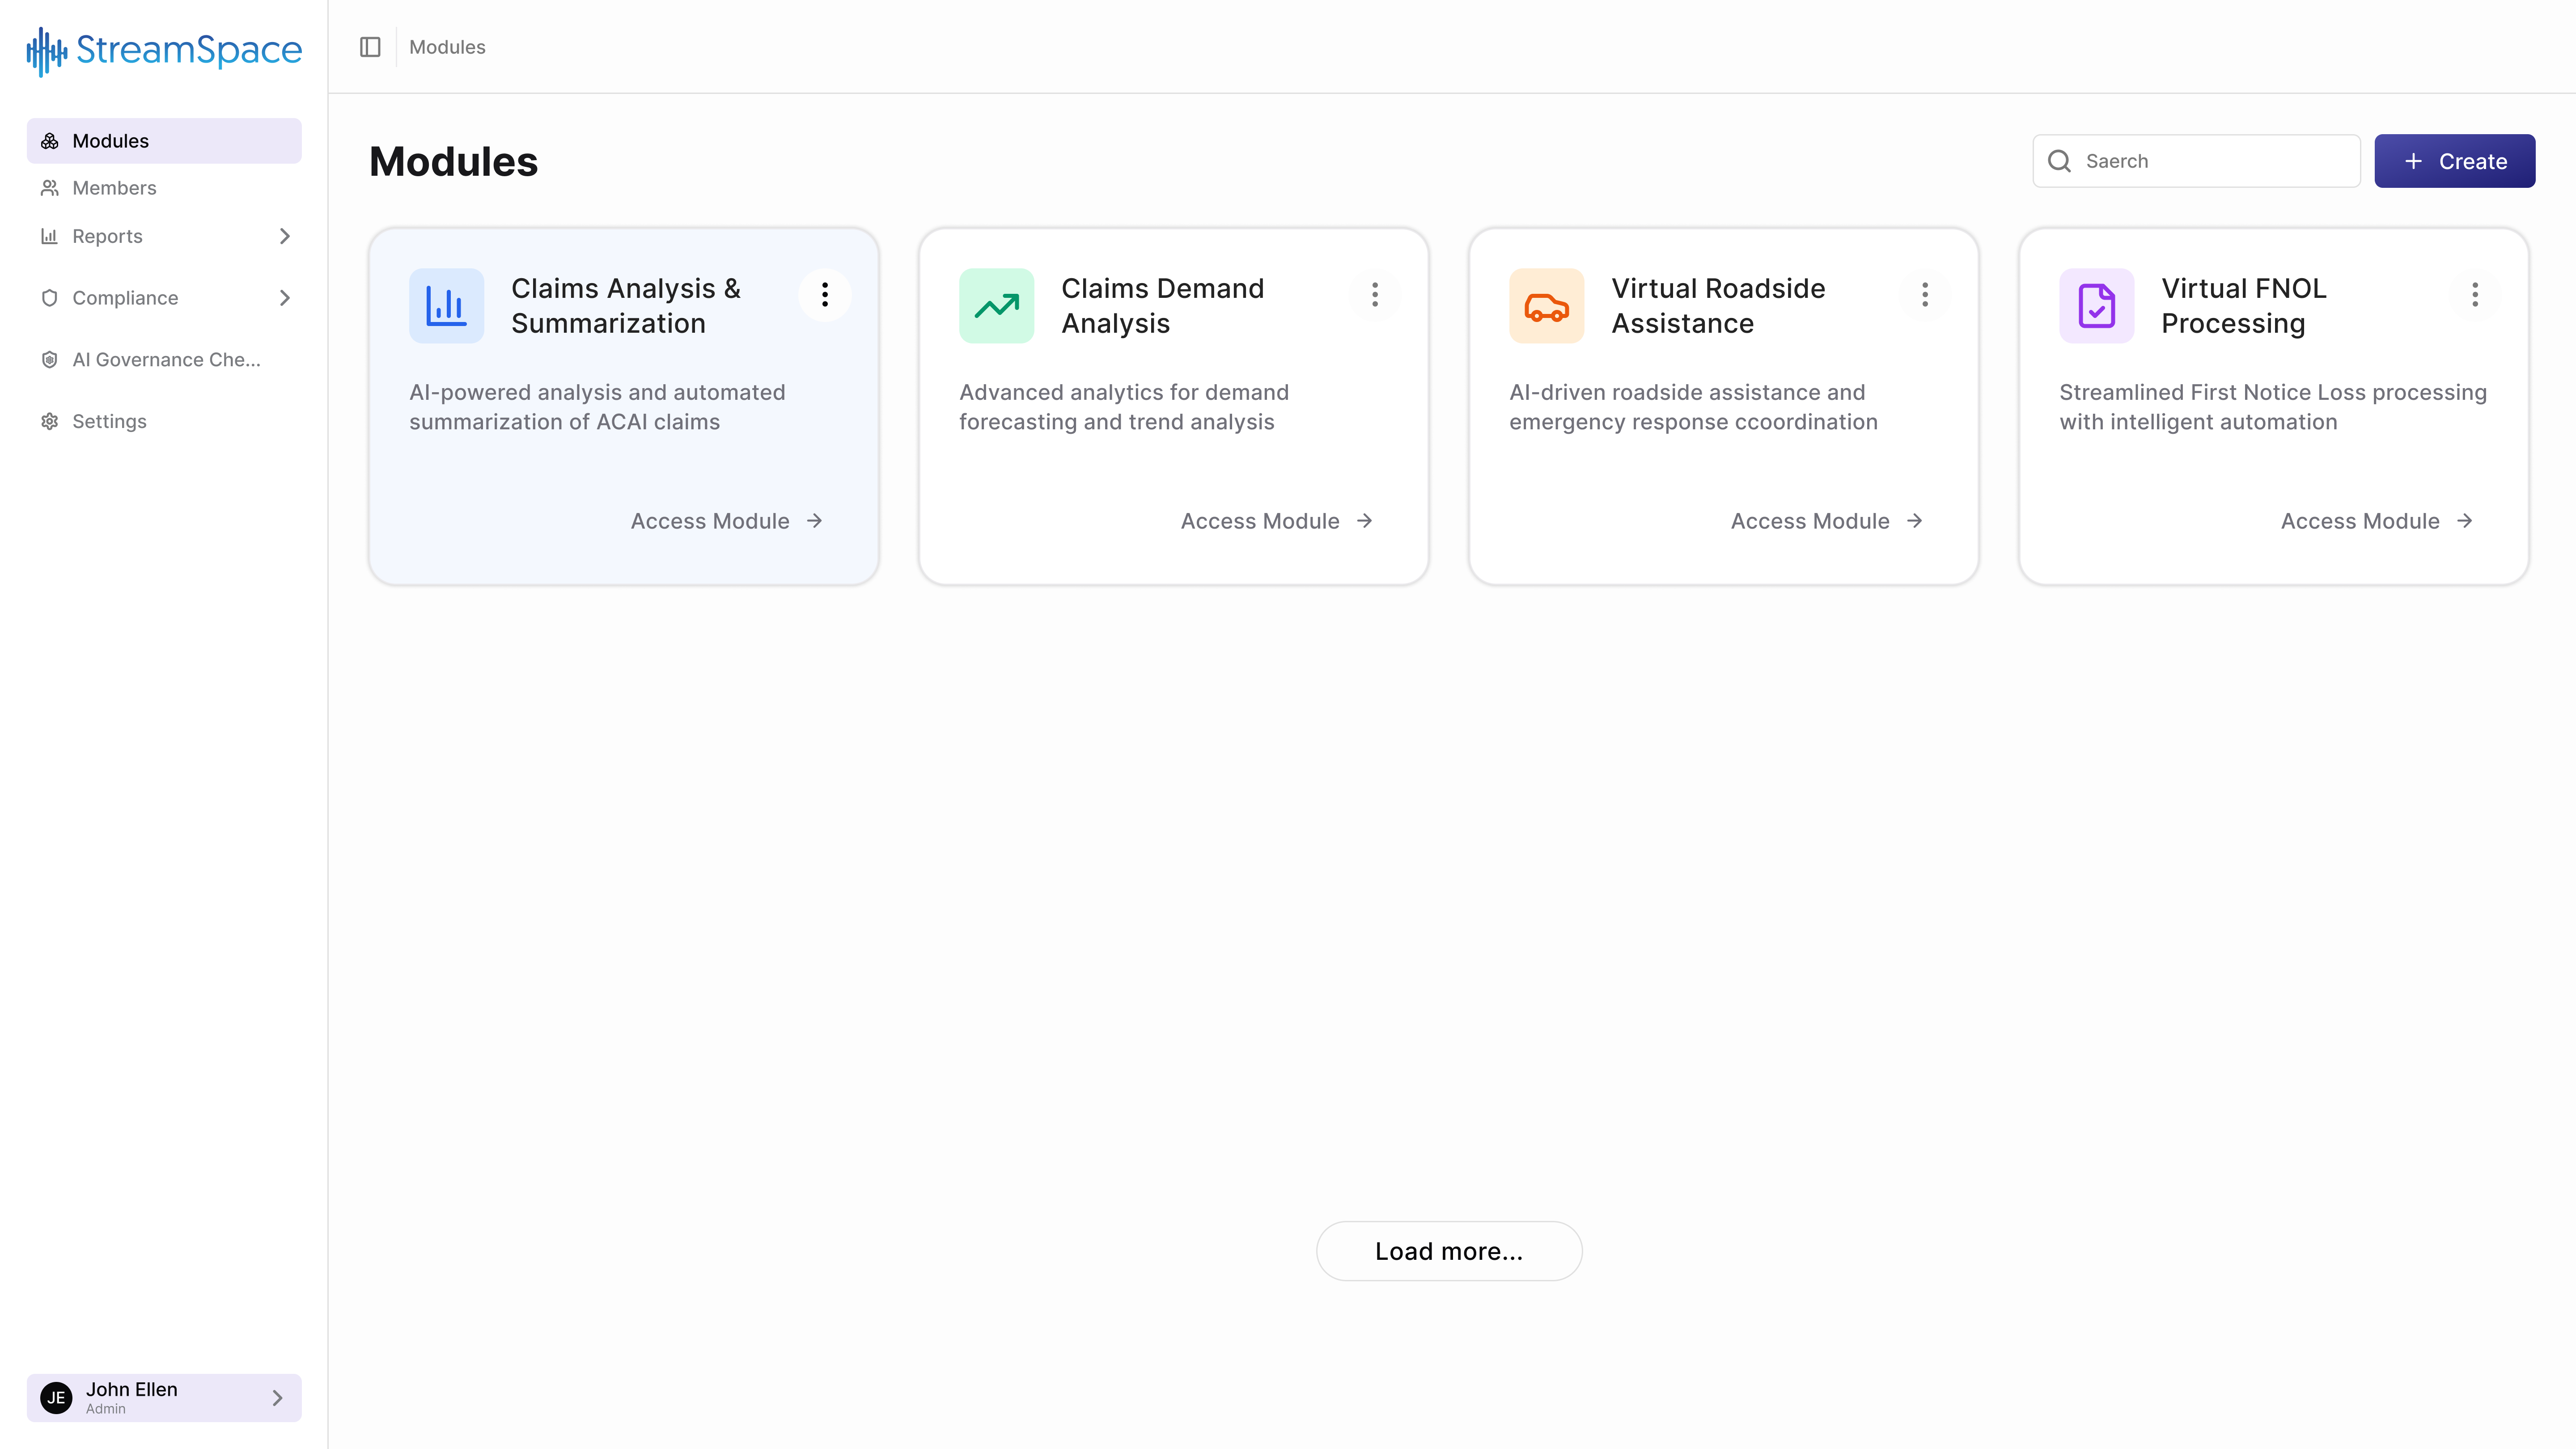Viewport: 2576px width, 1449px height.
Task: Click the Modules breadcrumb
Action: click(x=447, y=47)
